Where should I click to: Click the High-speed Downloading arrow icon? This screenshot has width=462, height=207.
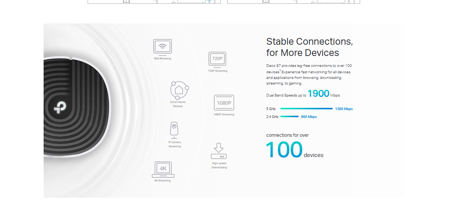(219, 151)
